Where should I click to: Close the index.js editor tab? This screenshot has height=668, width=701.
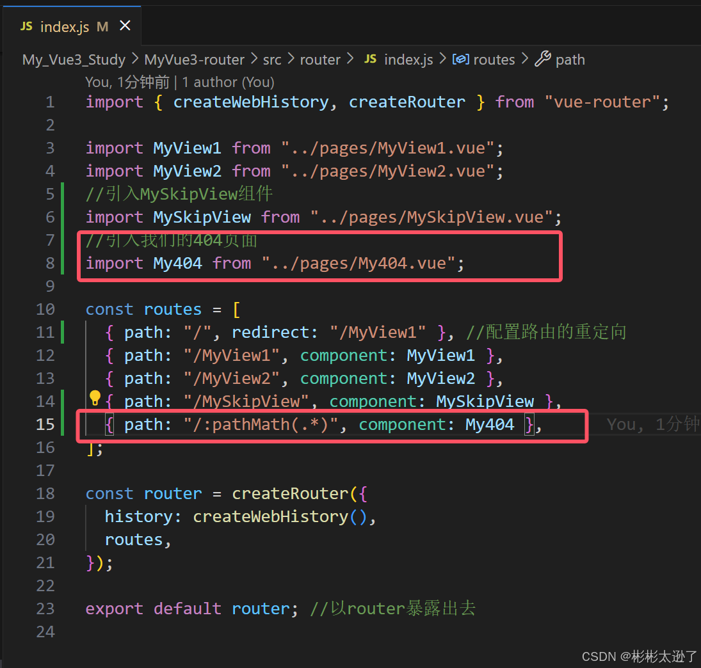pyautogui.click(x=125, y=26)
